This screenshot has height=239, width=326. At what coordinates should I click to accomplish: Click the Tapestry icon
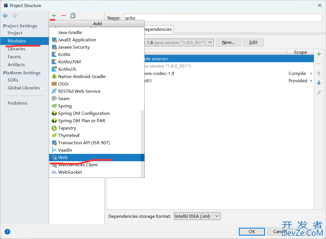click(x=54, y=128)
